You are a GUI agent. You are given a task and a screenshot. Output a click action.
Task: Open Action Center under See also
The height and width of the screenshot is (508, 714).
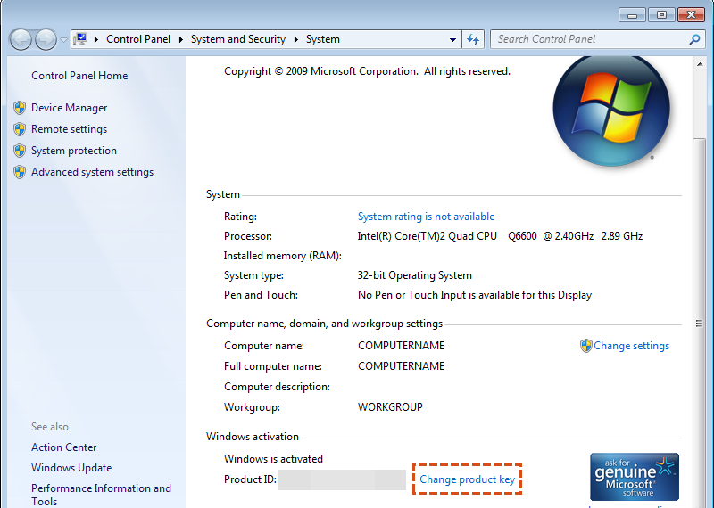pyautogui.click(x=63, y=447)
